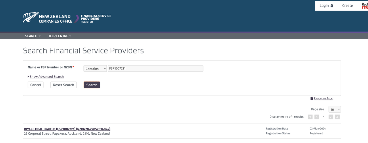Go to the previous results page
The height and width of the screenshot is (143, 368).
click(317, 117)
